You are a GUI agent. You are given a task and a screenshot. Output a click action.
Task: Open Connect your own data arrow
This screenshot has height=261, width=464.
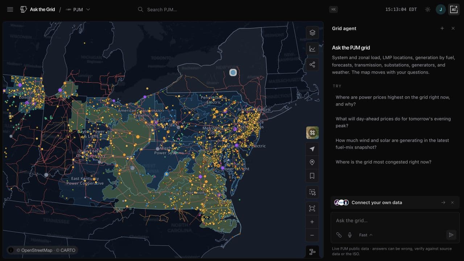pos(443,203)
